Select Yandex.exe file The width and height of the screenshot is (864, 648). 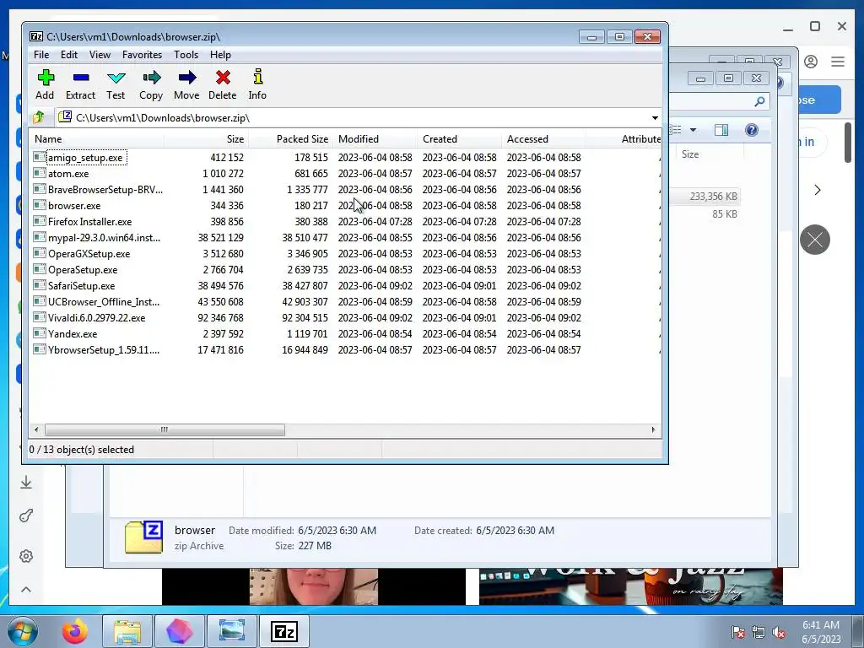[x=73, y=333]
